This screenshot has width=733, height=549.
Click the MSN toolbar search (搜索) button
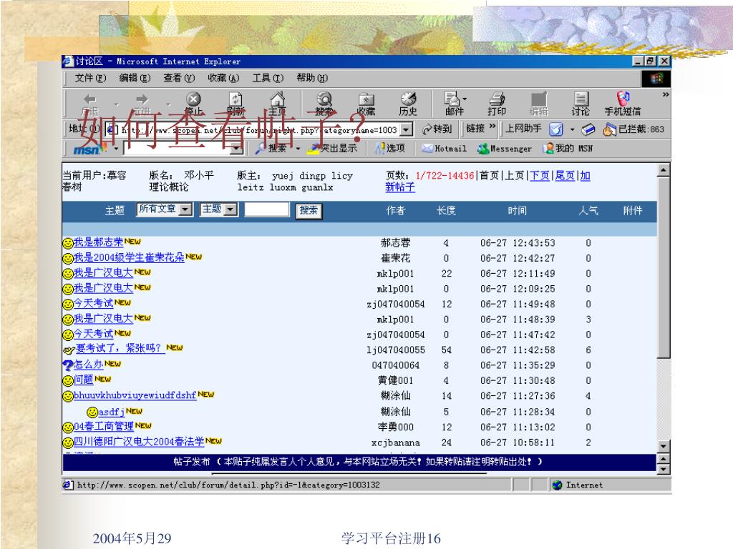tap(273, 149)
